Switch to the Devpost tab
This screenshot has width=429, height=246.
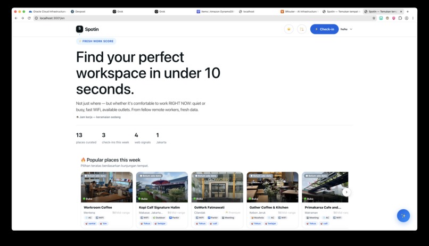[x=78, y=12]
